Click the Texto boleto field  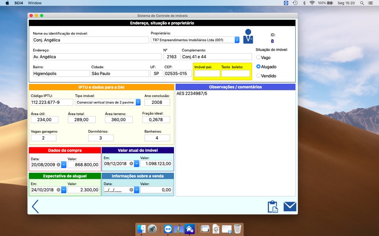[x=235, y=74]
